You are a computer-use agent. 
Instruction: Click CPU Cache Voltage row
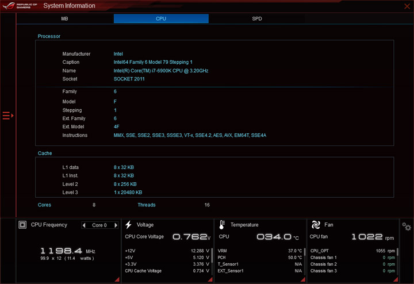[x=167, y=271]
